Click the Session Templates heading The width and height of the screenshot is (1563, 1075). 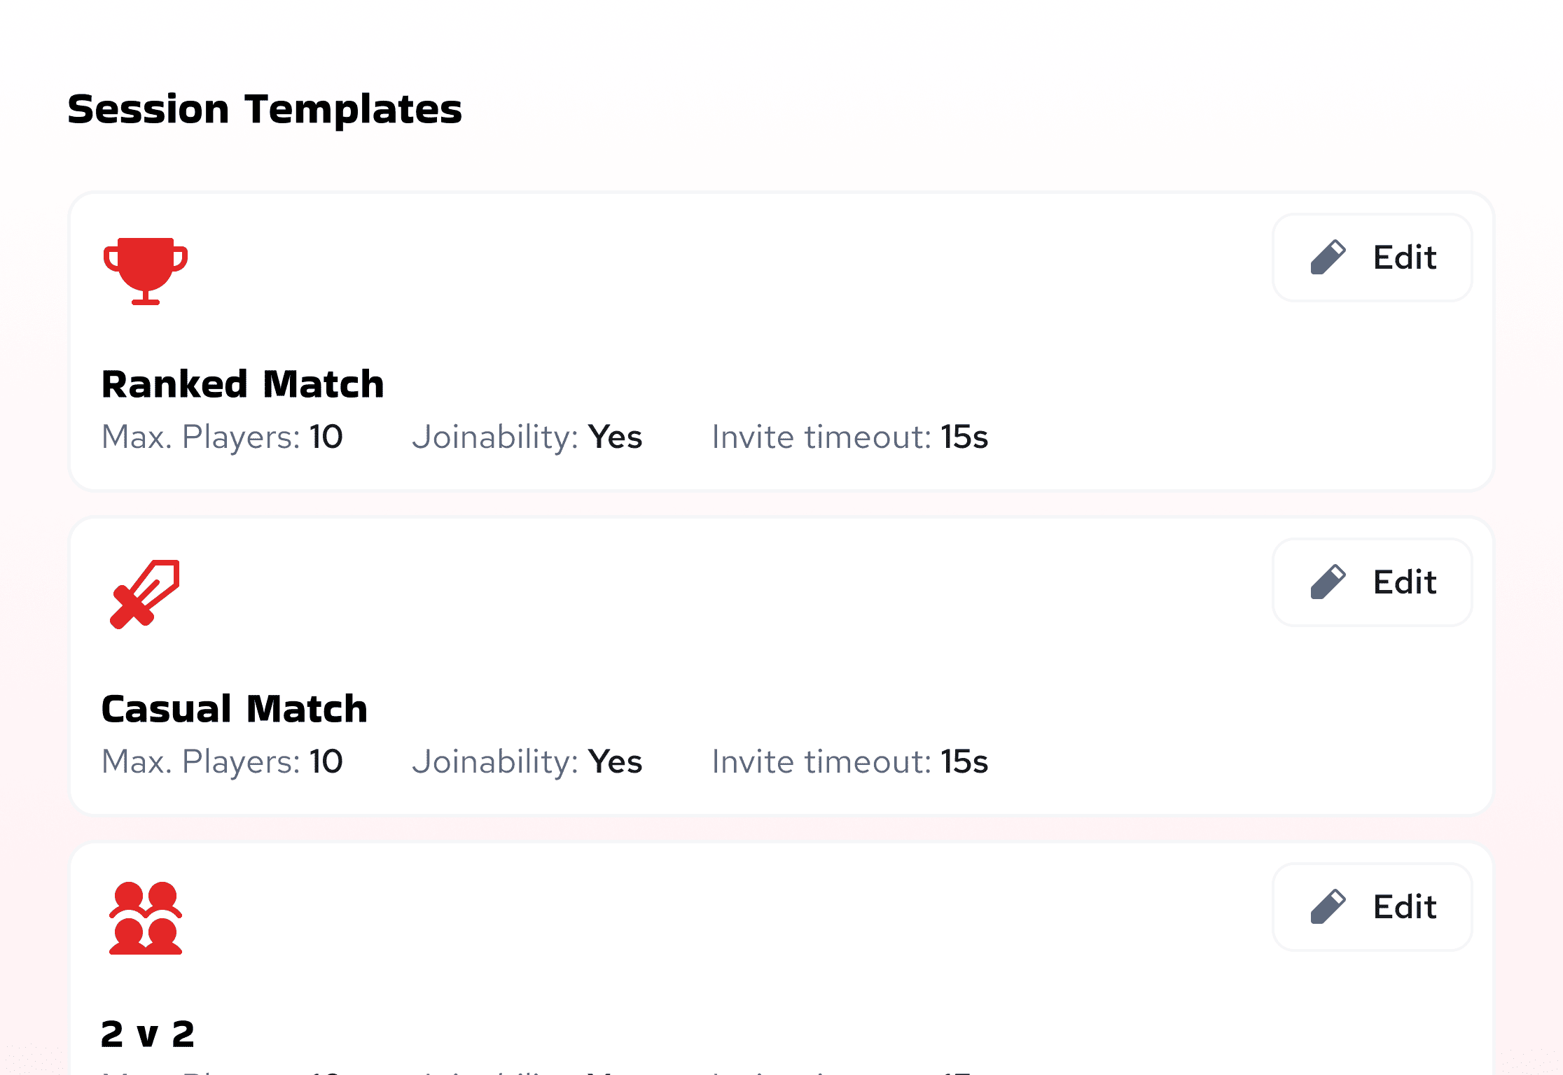point(265,108)
